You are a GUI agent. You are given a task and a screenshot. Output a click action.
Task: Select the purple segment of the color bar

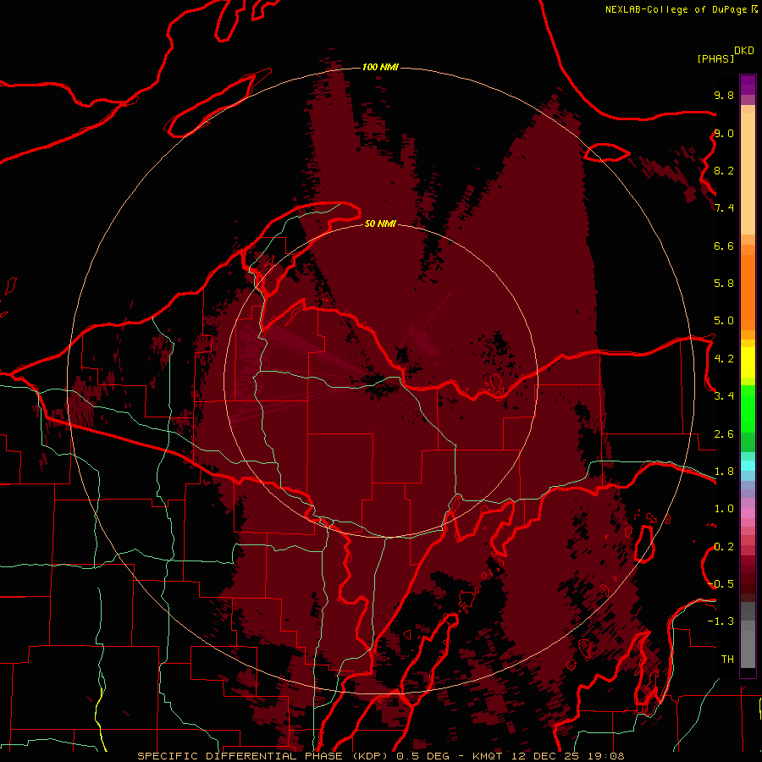748,85
